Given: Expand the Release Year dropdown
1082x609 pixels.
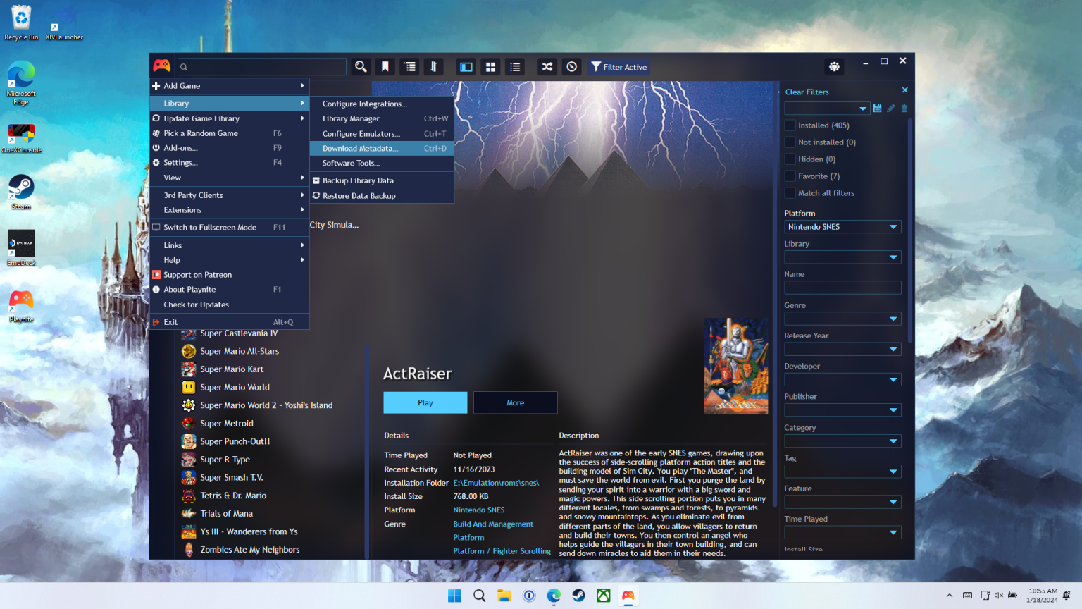Looking at the screenshot, I should click(842, 348).
